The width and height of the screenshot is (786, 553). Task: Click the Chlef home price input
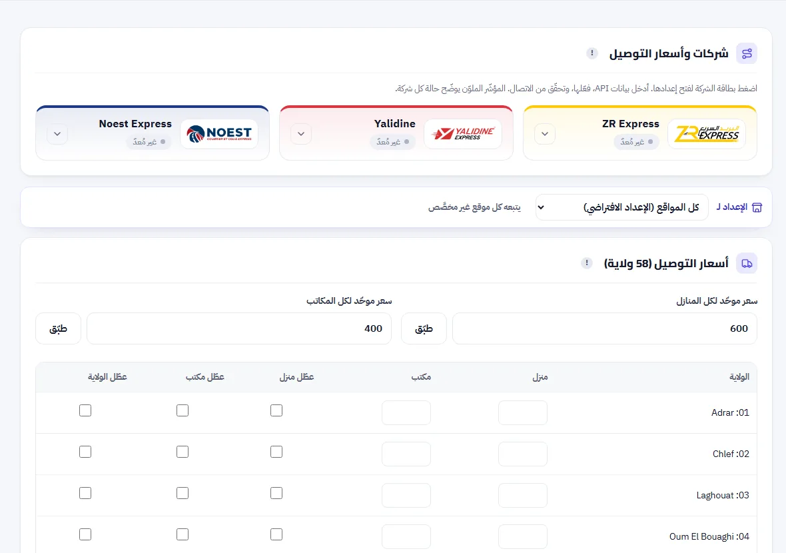[x=523, y=454]
